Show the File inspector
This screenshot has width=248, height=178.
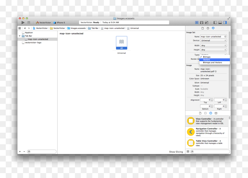202,28
